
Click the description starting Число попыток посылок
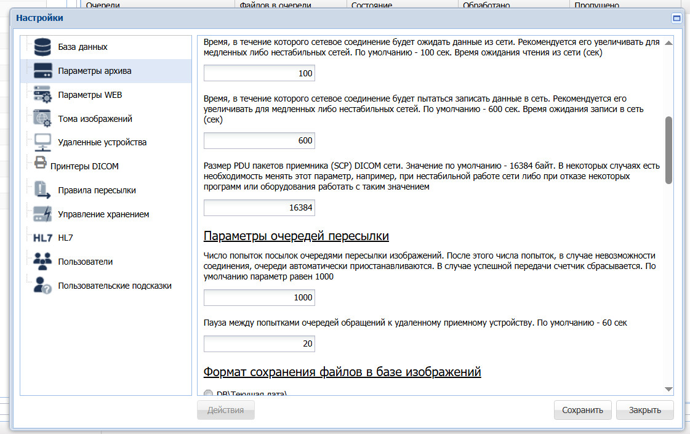click(x=430, y=267)
